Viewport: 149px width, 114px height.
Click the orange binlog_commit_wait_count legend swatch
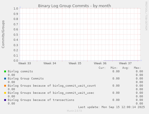coord(5,86)
